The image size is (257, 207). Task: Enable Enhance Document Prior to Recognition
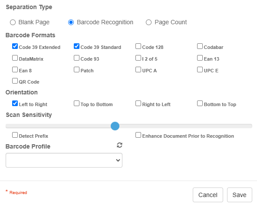(x=138, y=135)
